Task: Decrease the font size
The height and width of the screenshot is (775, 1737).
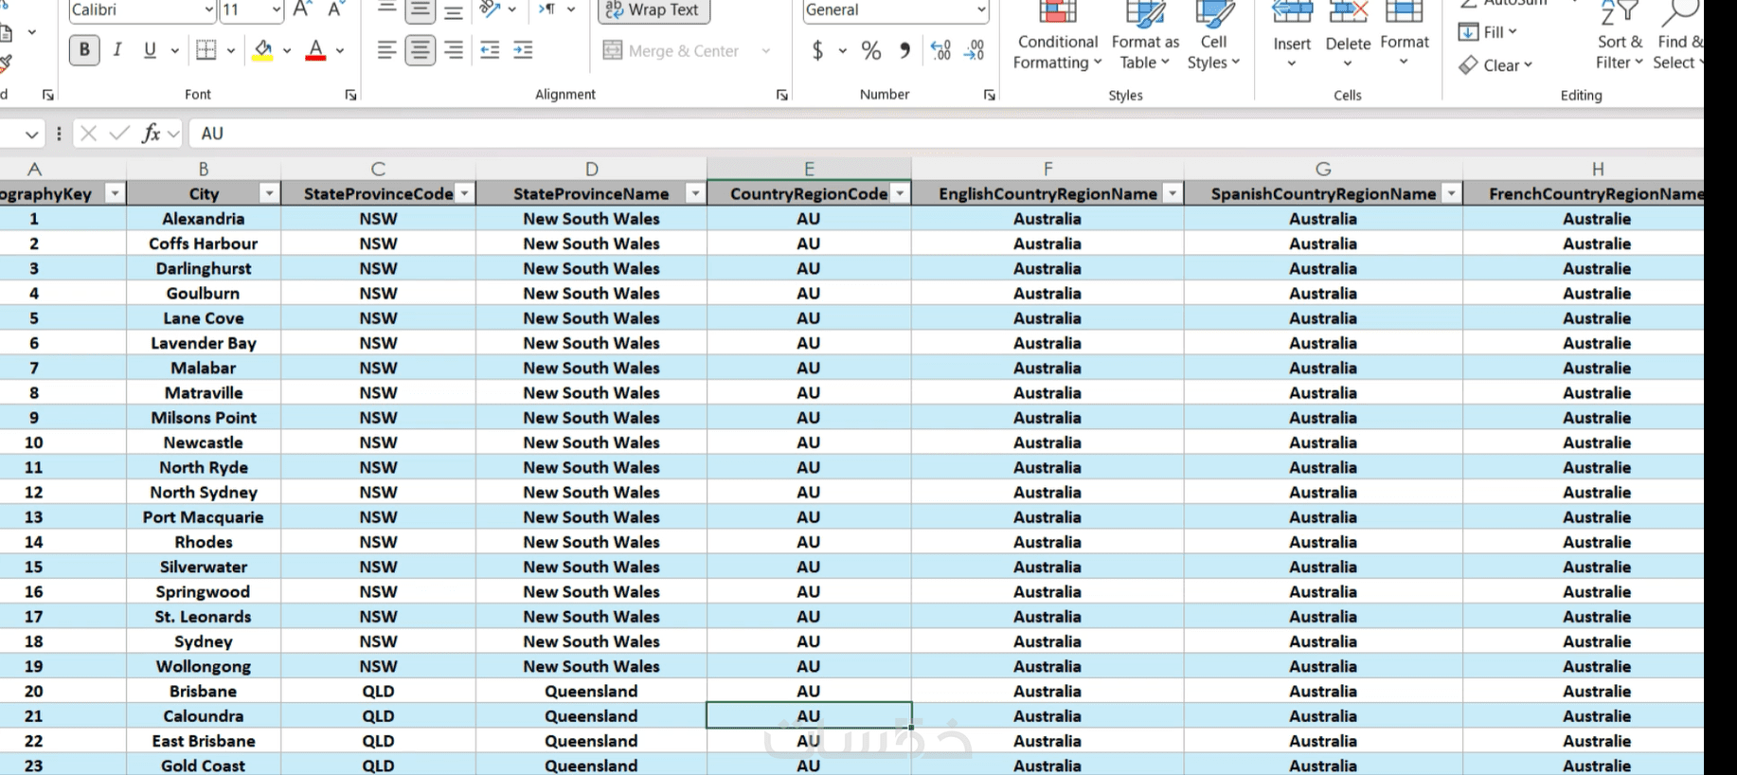Action: 334,10
